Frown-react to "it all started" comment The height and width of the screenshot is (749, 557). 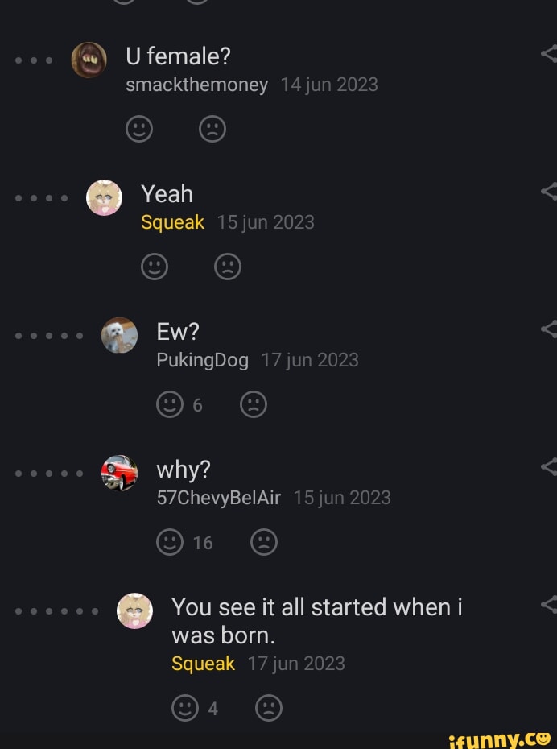(269, 708)
